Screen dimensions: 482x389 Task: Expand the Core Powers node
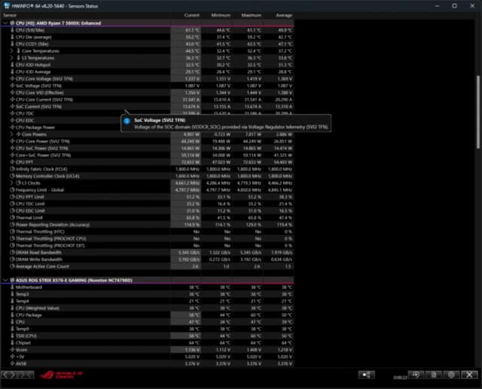click(12, 134)
